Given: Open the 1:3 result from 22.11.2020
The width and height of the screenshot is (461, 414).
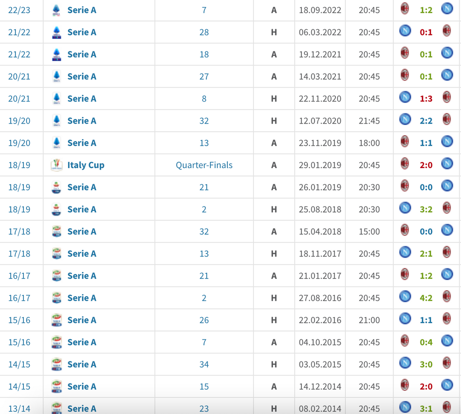Looking at the screenshot, I should coord(426,98).
